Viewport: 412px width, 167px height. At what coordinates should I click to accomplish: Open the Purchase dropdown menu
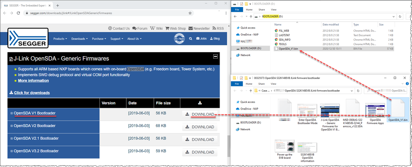click(x=99, y=39)
